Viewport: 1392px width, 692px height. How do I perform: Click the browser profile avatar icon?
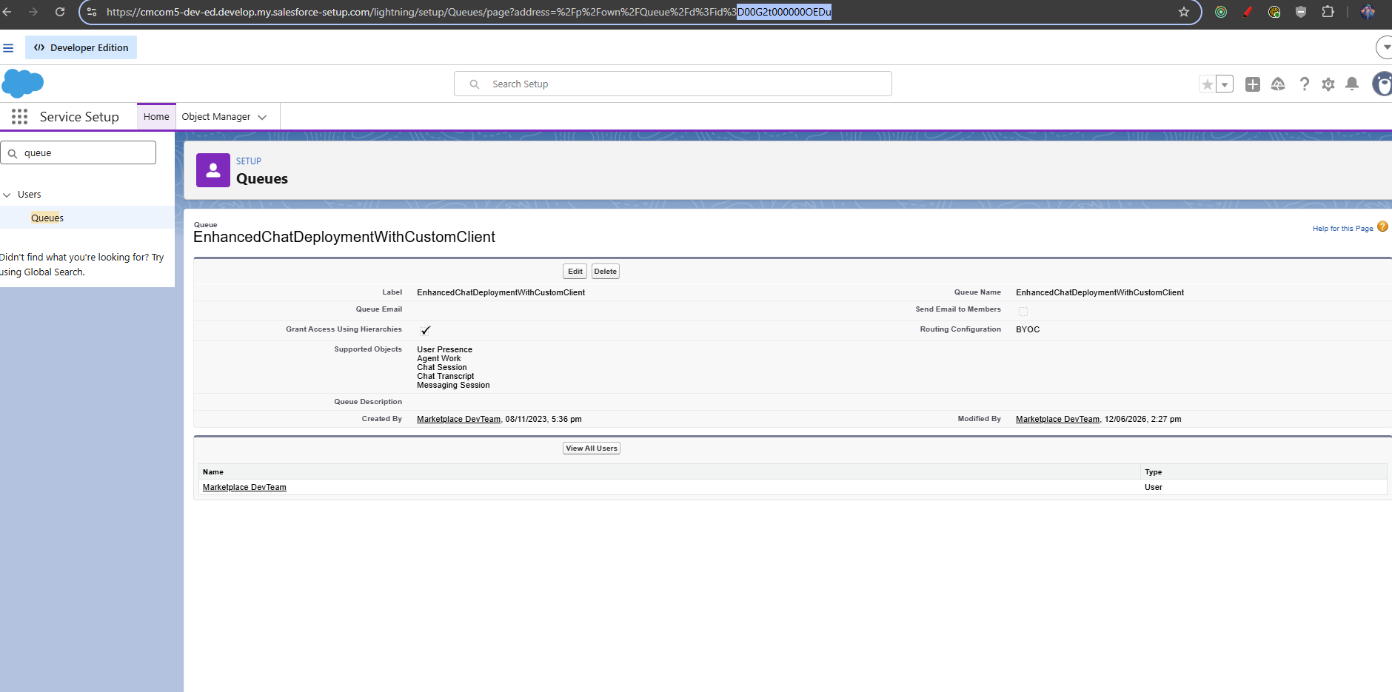pos(1368,12)
